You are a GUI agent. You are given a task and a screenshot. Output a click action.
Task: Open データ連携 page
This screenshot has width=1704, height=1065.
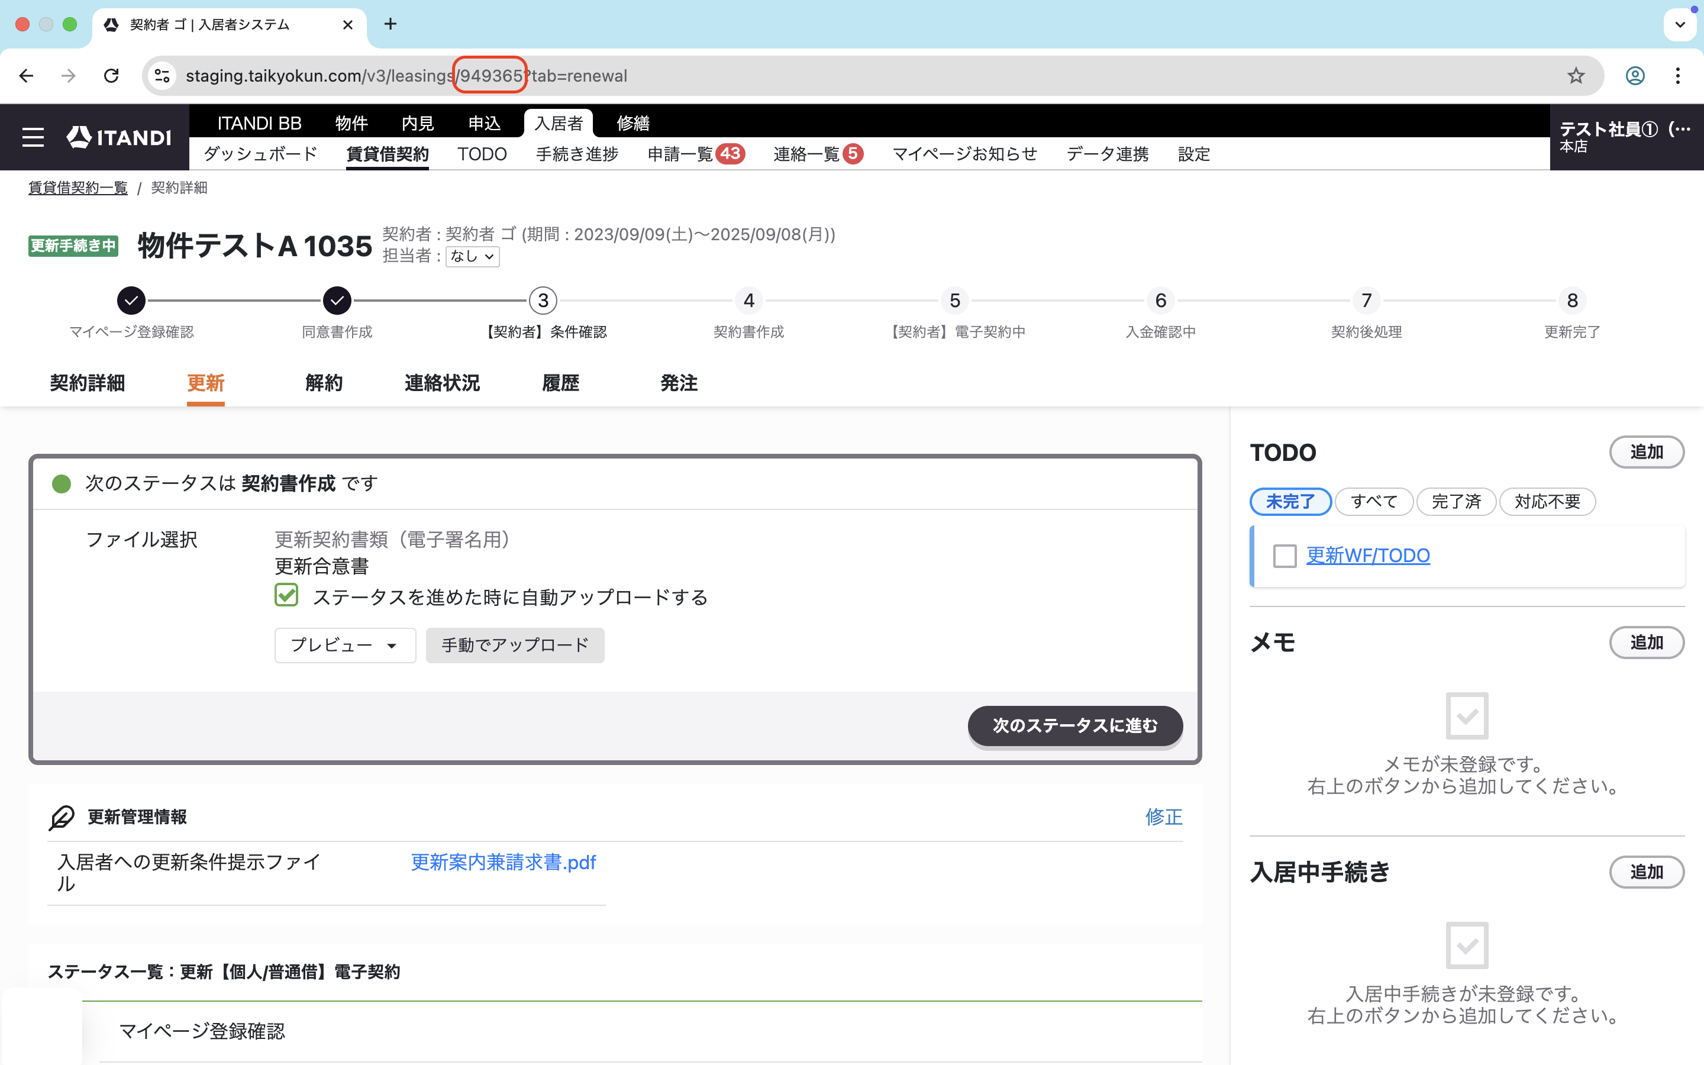pos(1108,154)
